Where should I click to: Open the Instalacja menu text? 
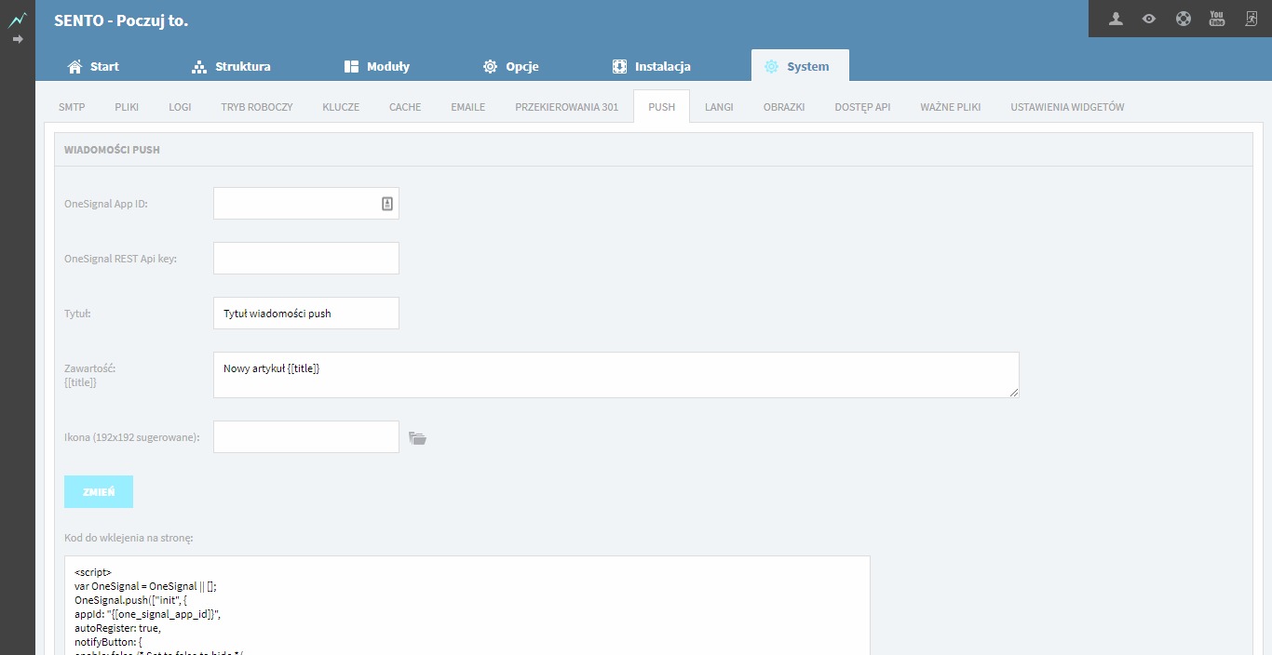tap(663, 67)
